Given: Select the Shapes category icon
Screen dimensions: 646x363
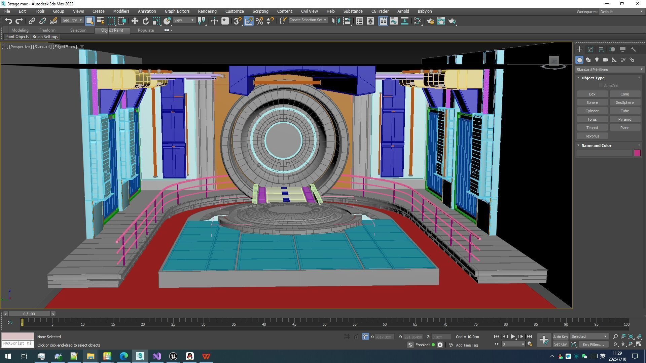Looking at the screenshot, I should point(588,60).
